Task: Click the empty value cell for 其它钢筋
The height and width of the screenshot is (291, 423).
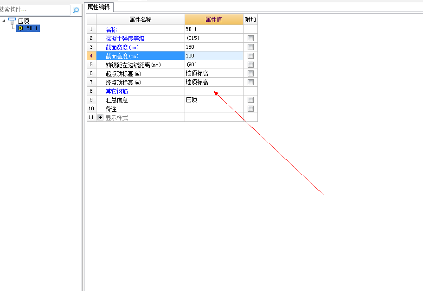Action: [214, 91]
